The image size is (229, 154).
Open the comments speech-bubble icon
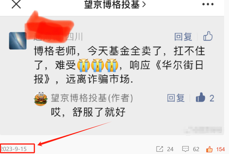185,149
